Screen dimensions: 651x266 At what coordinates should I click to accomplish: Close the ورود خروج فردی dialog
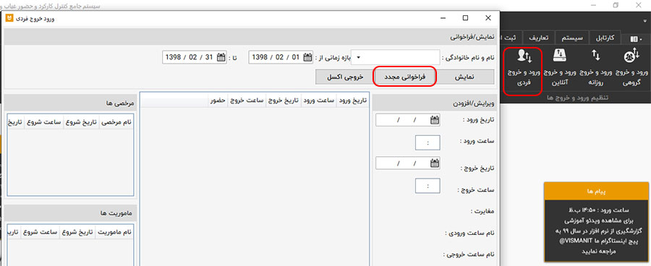[488, 18]
